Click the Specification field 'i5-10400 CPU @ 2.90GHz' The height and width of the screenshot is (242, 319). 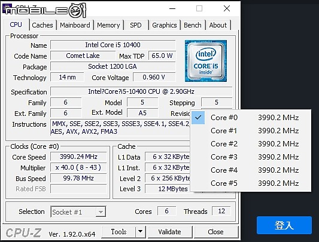click(141, 91)
